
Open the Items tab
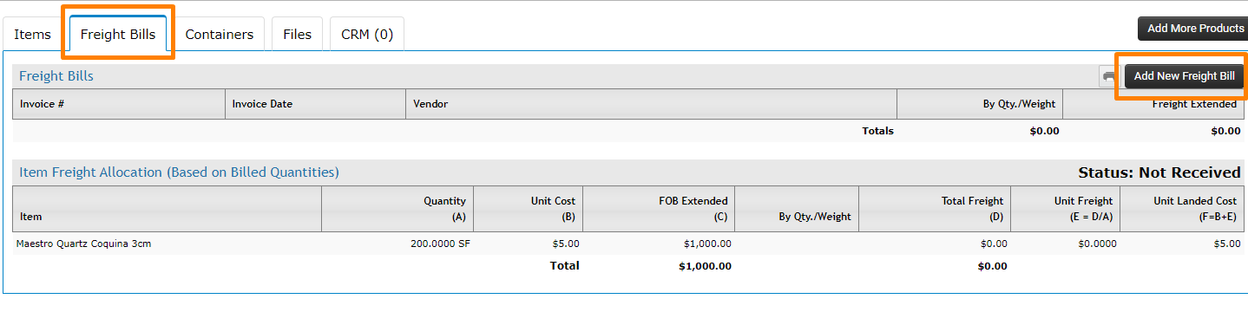pyautogui.click(x=32, y=35)
